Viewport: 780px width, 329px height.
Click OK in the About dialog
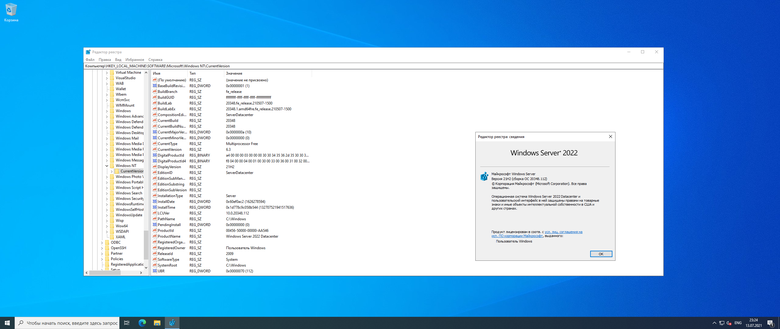[601, 254]
